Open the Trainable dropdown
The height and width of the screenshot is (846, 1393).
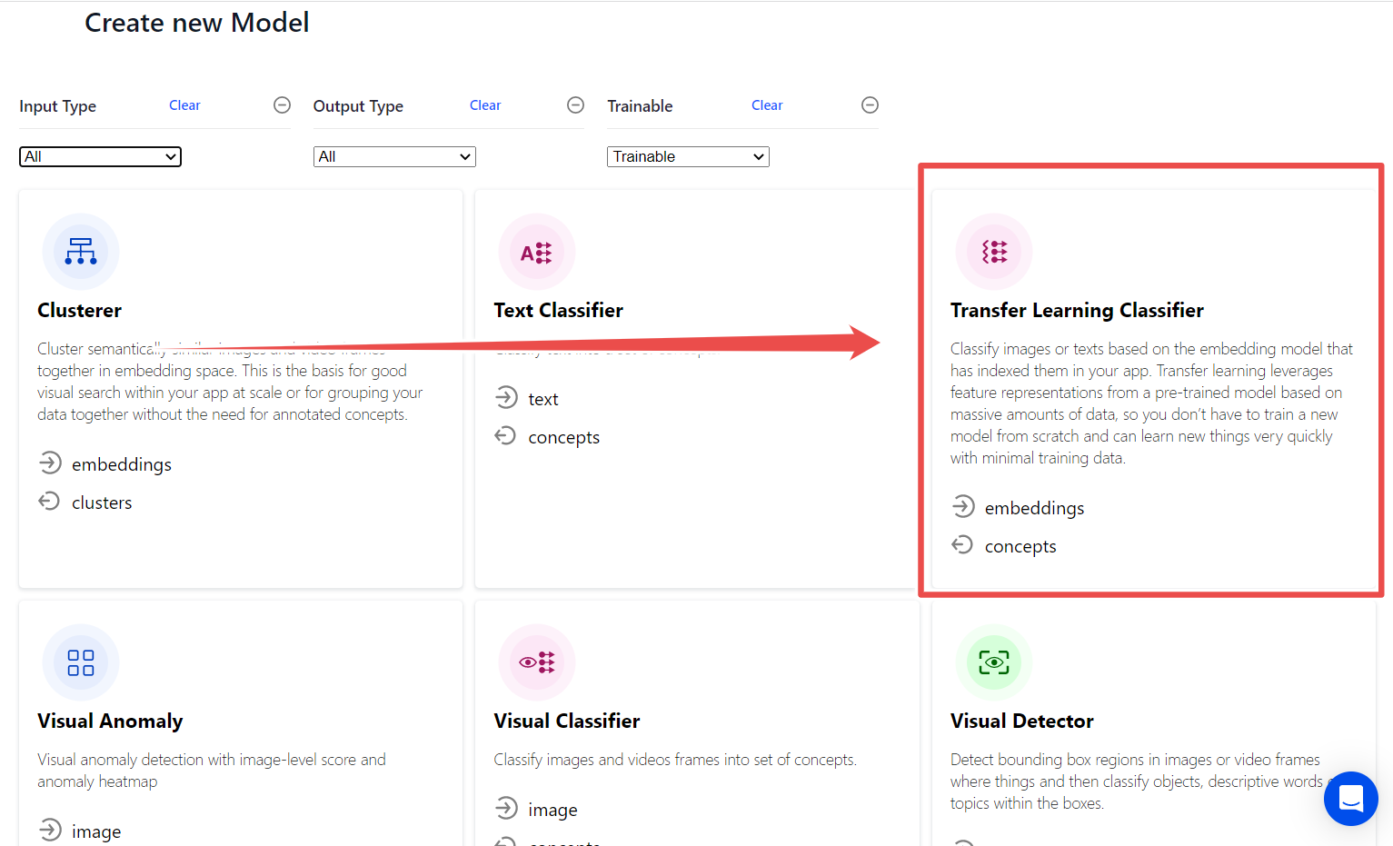[x=688, y=156]
